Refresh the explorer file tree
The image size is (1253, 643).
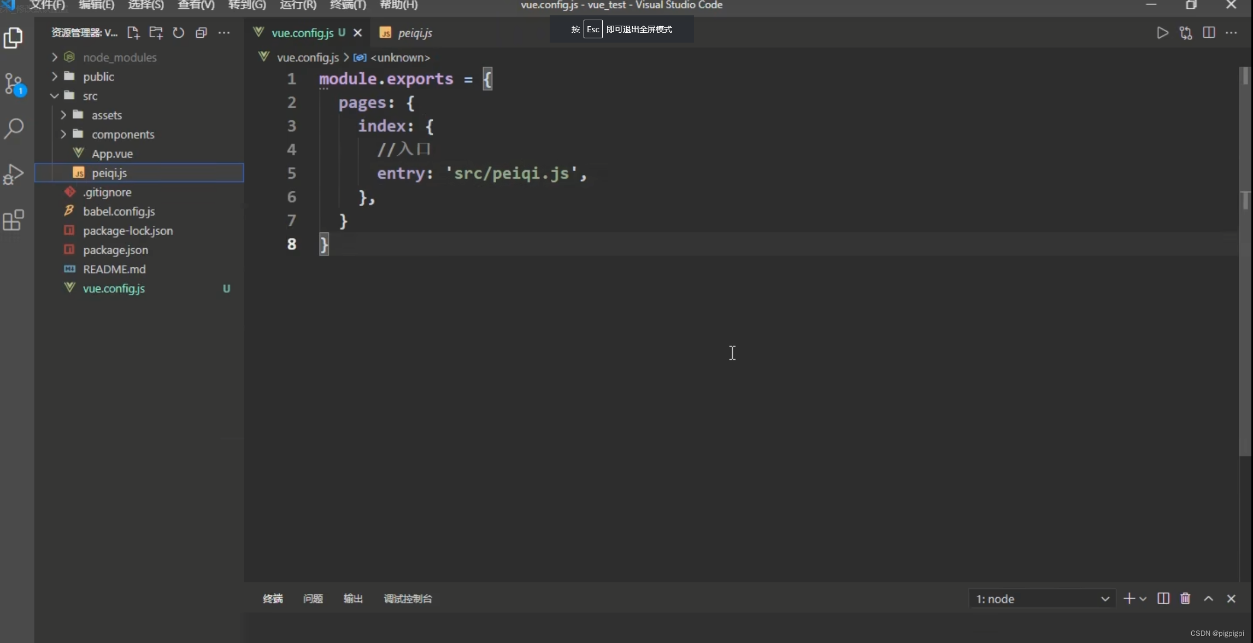pyautogui.click(x=178, y=33)
